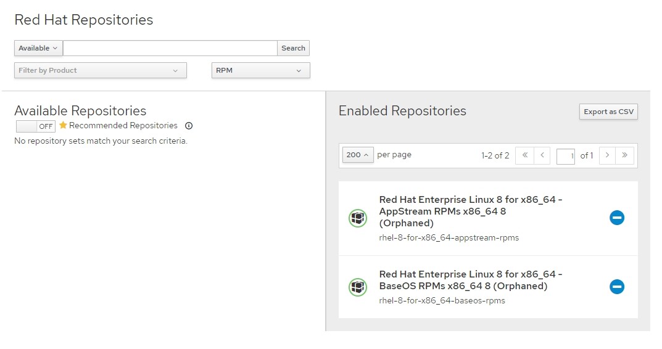Select the BaseOS RPMs x86_64 8 title

tap(470, 280)
